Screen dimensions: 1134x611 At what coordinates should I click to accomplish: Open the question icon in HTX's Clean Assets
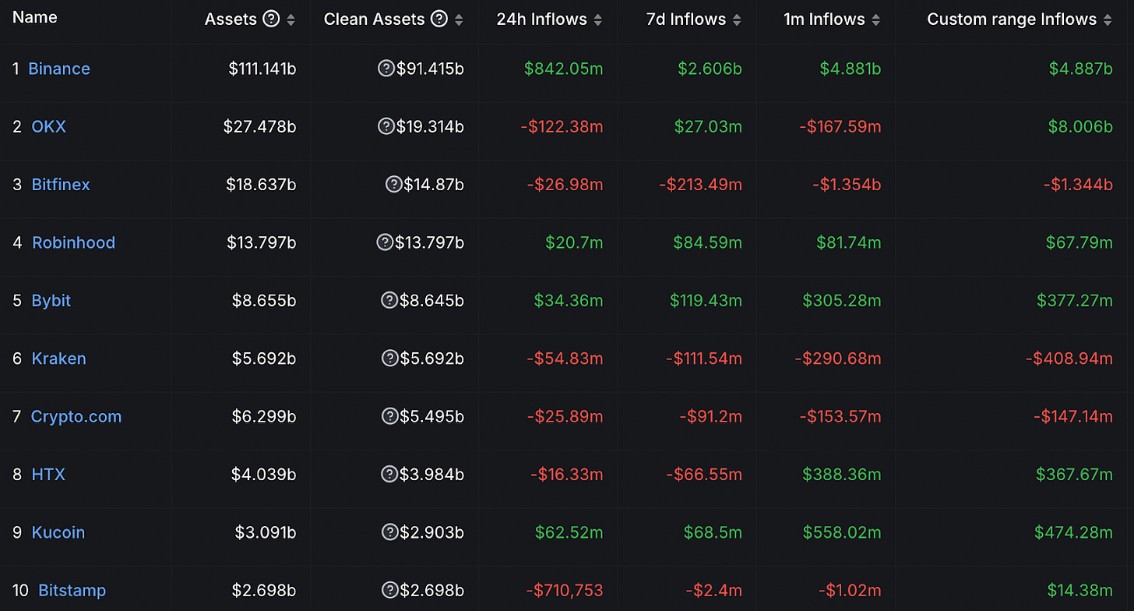390,474
